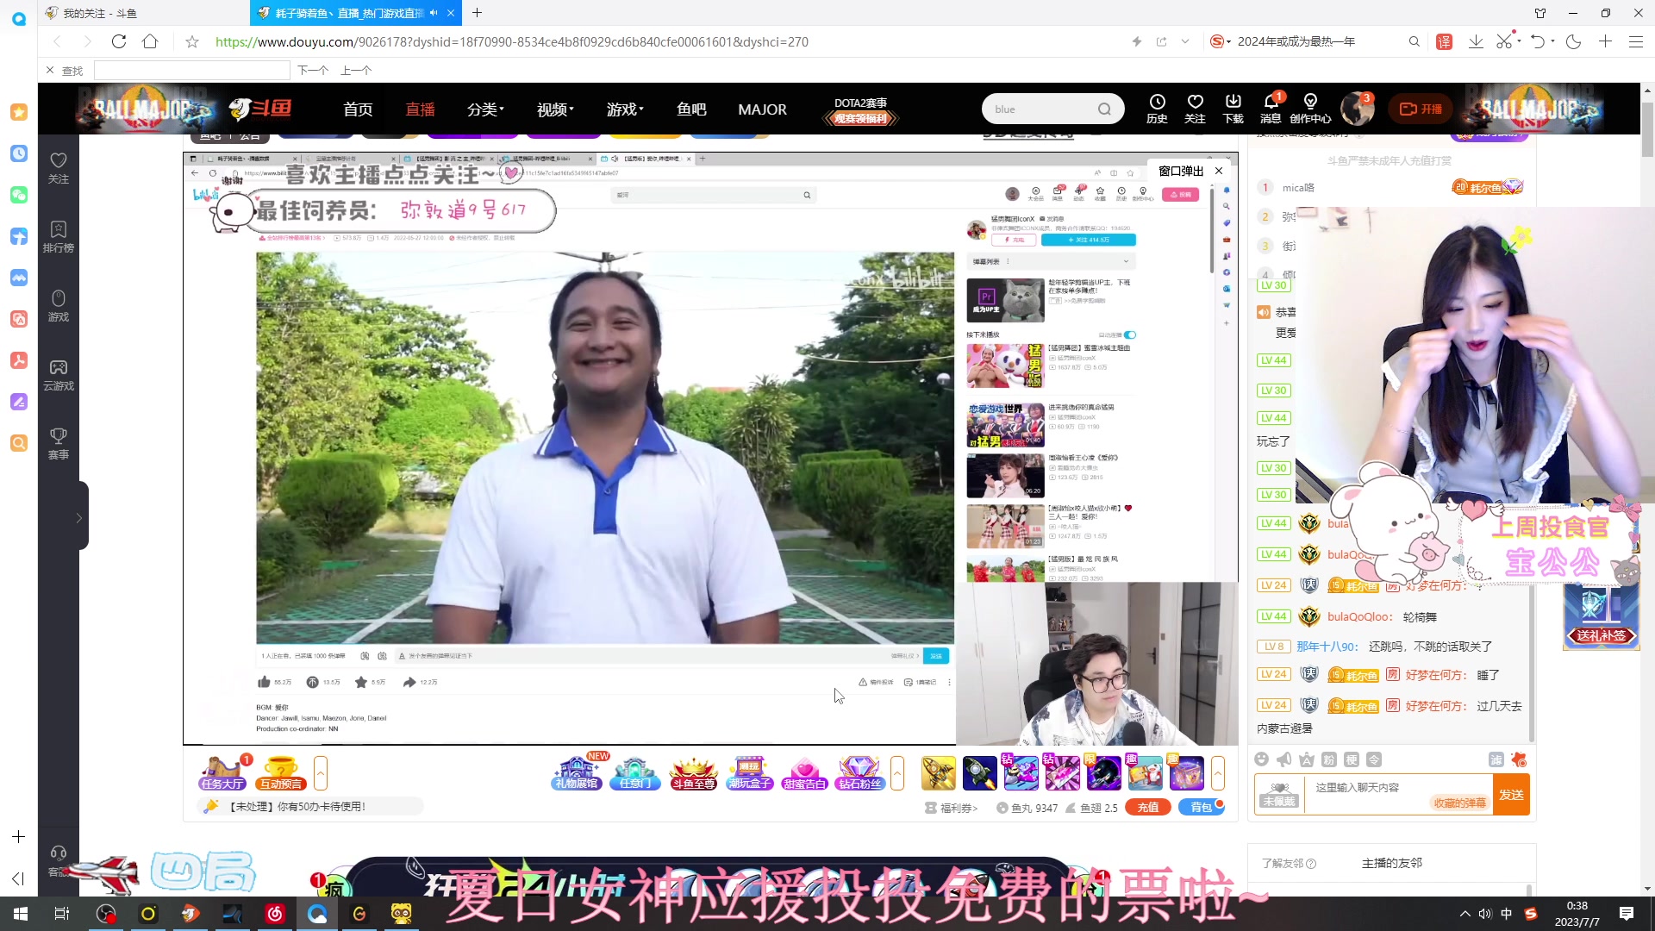The image size is (1655, 931).
Task: Click the 充值 recharge button
Action: point(1147,807)
